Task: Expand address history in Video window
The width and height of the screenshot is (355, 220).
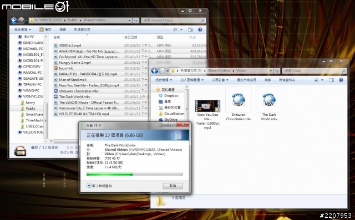Action: coord(271,71)
